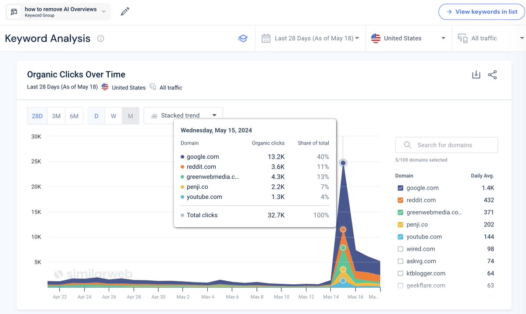Click the penji.co yellow data point on chart
Viewport: 526px width, 314px height.
pos(343,269)
